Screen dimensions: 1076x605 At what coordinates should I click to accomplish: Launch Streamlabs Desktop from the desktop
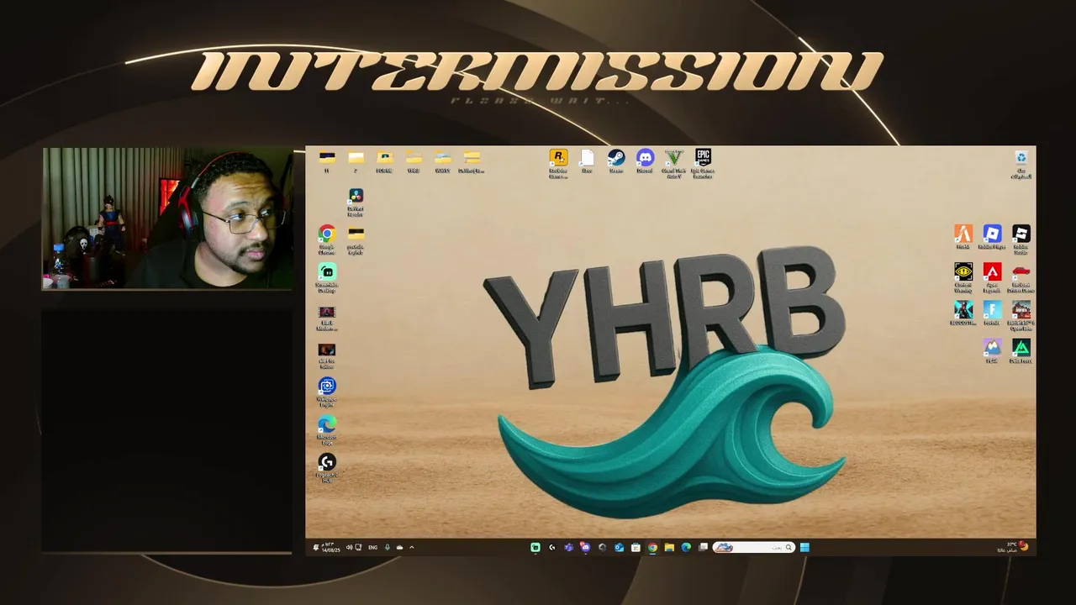pyautogui.click(x=327, y=277)
